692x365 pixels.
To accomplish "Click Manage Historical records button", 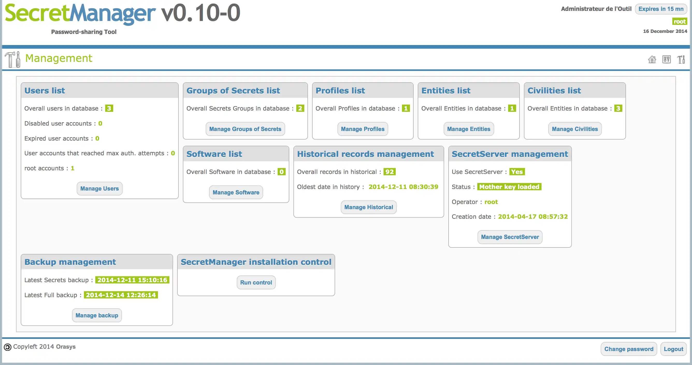I will [x=369, y=207].
